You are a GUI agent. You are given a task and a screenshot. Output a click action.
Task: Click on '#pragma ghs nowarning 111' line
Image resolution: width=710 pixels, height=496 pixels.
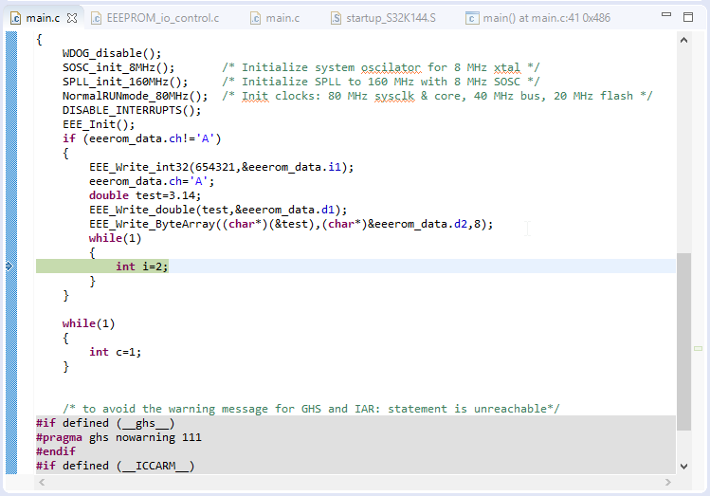(118, 437)
